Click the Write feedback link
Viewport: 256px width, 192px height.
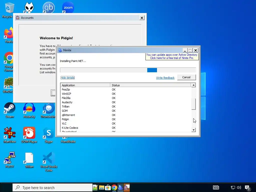click(165, 78)
